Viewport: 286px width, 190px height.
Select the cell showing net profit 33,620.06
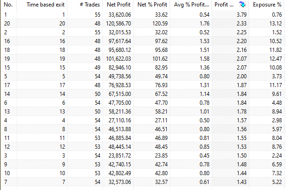pyautogui.click(x=118, y=14)
